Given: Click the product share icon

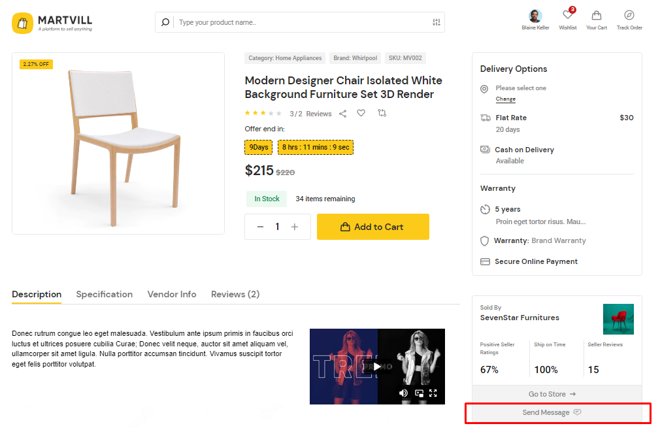Looking at the screenshot, I should (x=342, y=114).
